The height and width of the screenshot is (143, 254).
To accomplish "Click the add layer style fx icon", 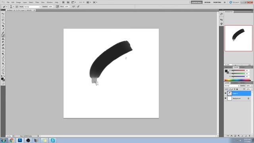I will click(231, 136).
